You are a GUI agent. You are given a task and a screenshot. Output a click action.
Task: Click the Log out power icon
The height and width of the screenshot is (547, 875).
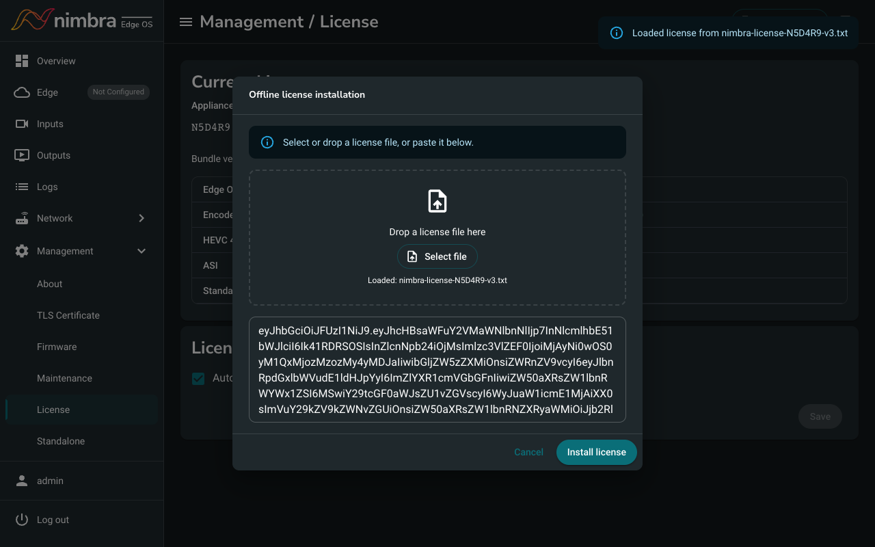22,520
